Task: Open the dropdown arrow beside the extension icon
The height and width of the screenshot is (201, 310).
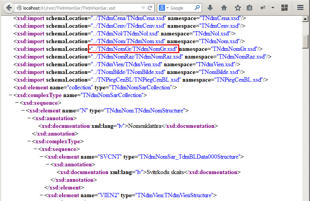Action: coord(273,8)
